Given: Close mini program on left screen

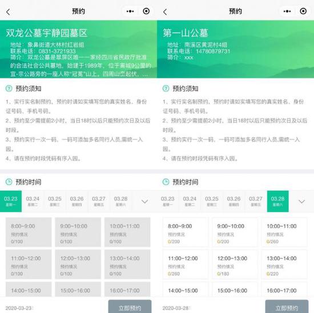Looking at the screenshot, I should click(146, 11).
